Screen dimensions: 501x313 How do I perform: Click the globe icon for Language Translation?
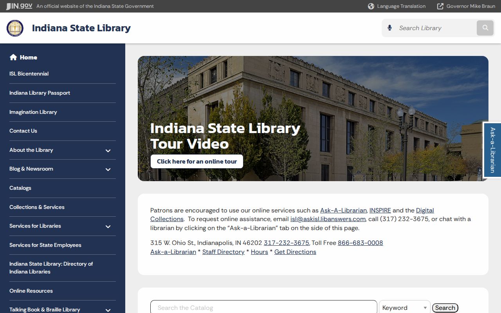(x=371, y=6)
